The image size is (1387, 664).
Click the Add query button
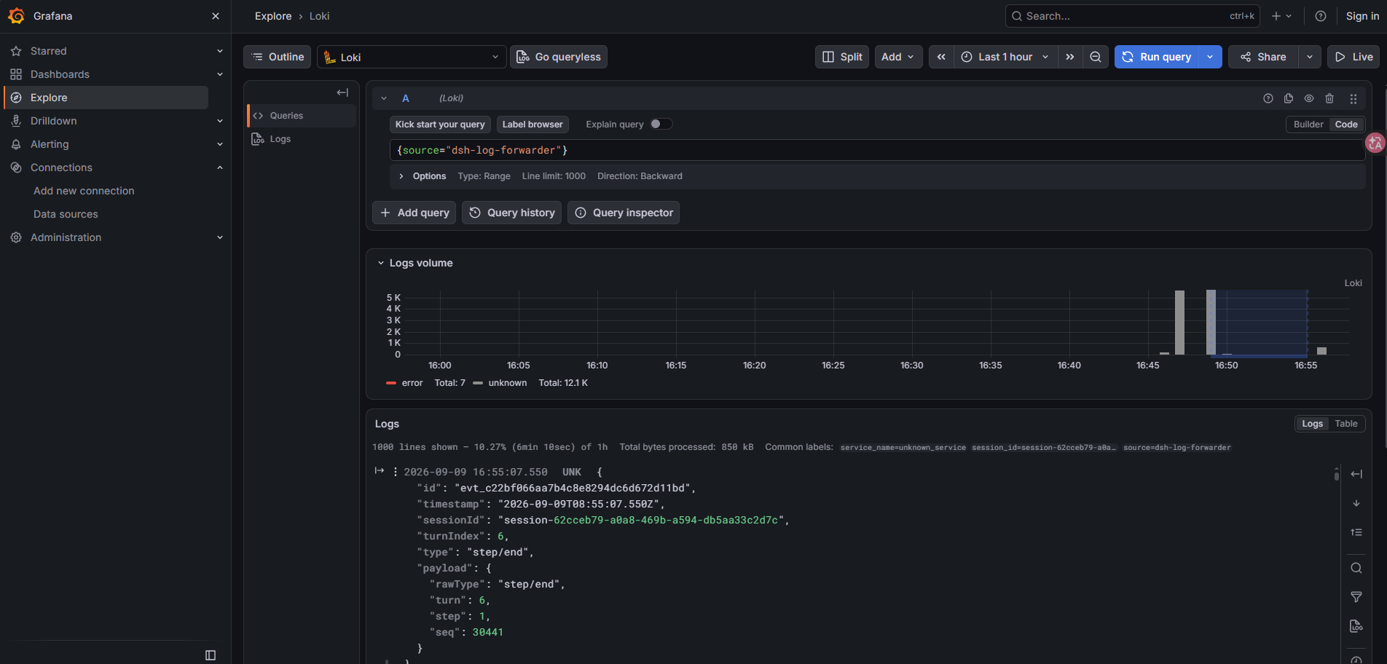[414, 213]
